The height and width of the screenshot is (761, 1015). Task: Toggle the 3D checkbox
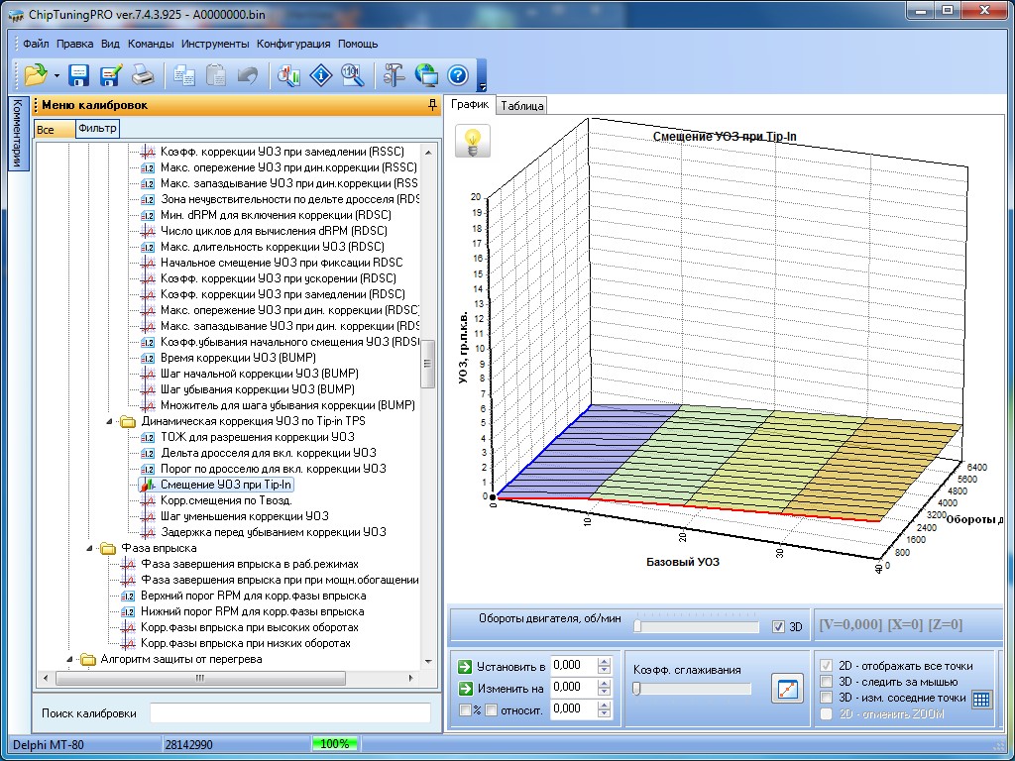(778, 626)
